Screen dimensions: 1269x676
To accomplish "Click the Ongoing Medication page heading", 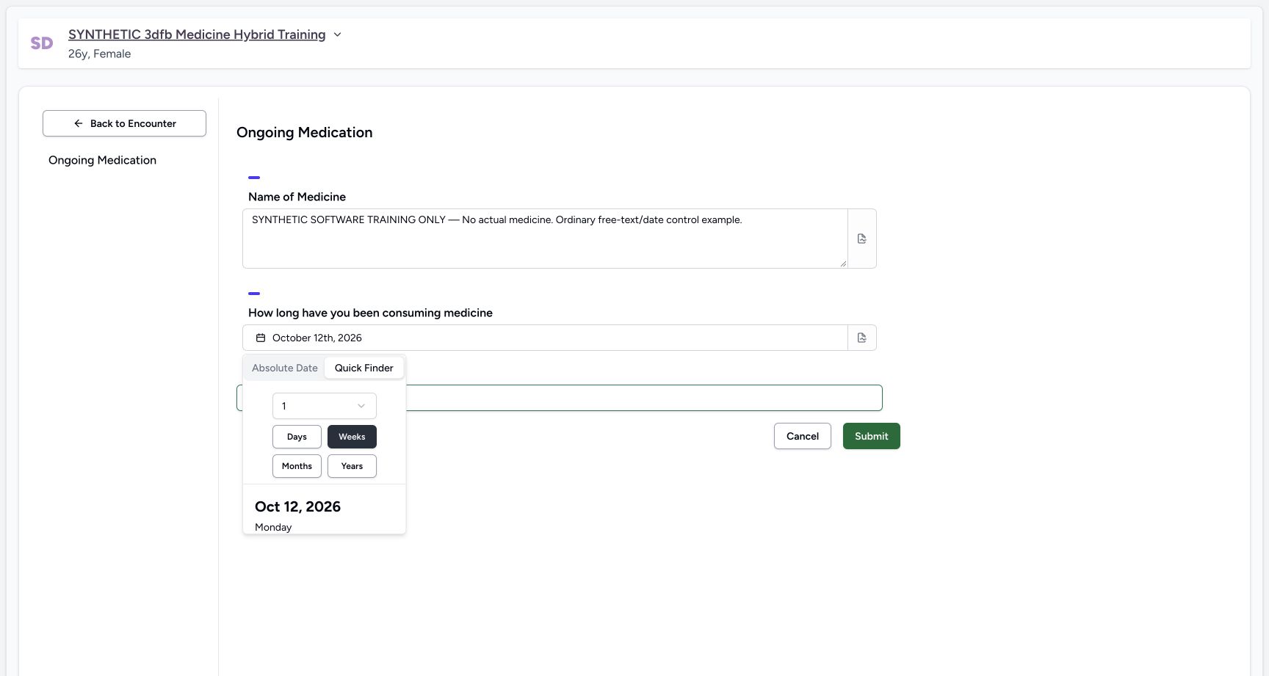I will click(x=305, y=132).
